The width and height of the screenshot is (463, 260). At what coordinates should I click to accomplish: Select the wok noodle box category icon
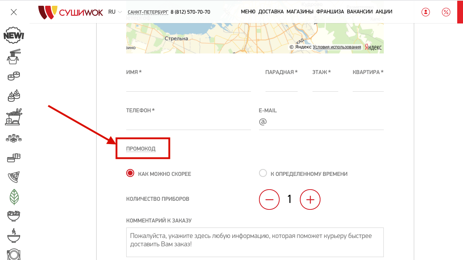14,57
